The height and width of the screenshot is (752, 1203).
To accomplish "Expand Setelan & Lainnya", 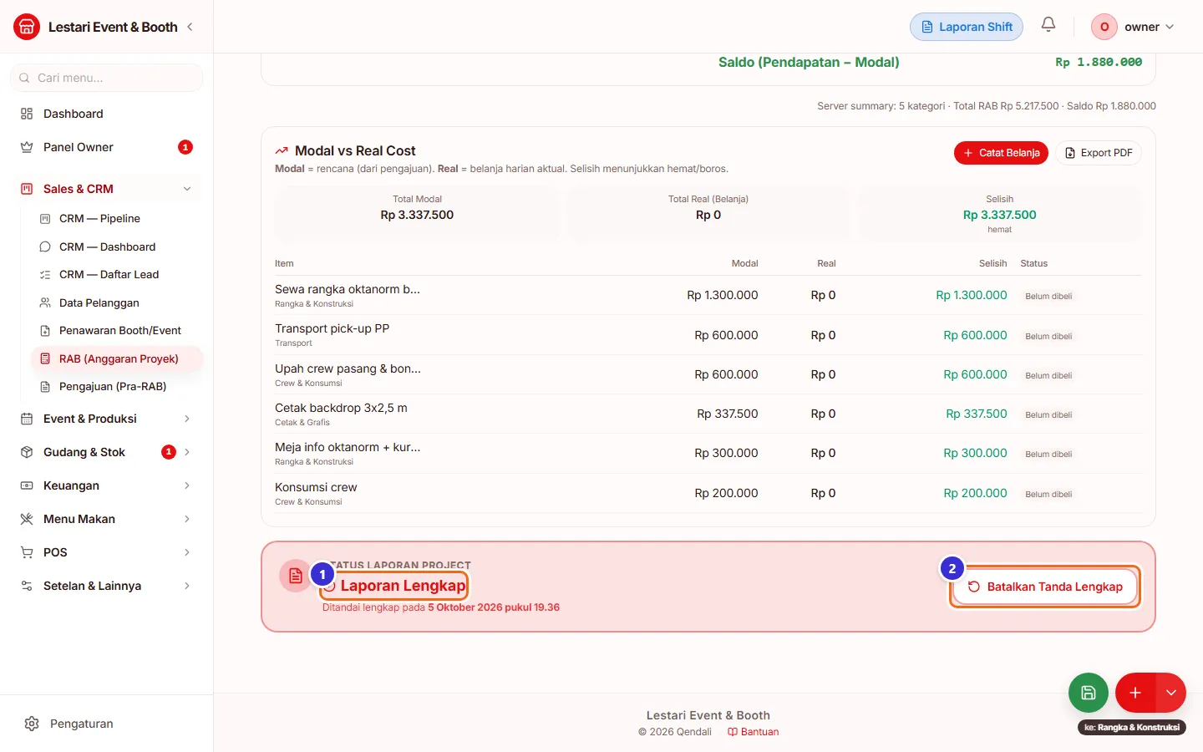I will 106,586.
